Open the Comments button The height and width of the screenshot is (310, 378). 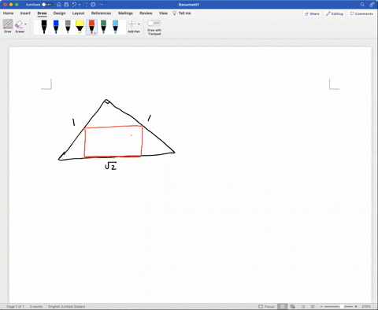click(361, 13)
